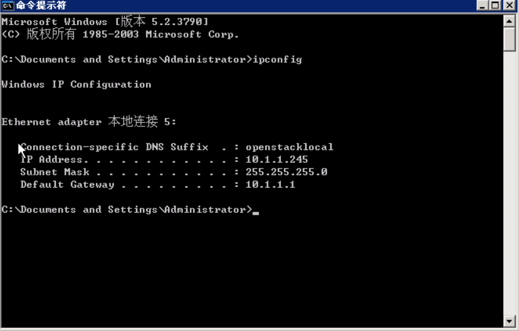Image resolution: width=519 pixels, height=331 pixels.
Task: Close the command prompt window
Action: point(510,5)
